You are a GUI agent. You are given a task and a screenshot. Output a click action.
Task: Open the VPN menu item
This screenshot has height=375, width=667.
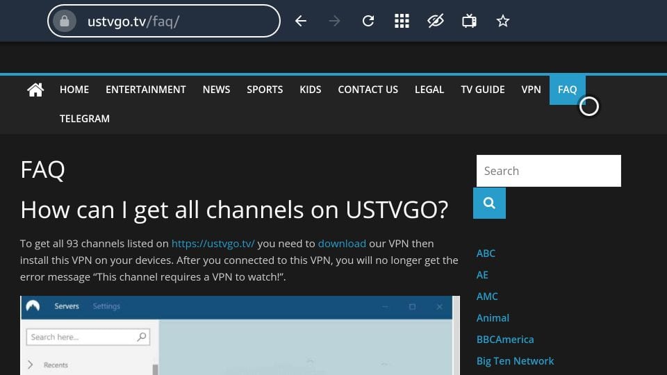coord(532,90)
